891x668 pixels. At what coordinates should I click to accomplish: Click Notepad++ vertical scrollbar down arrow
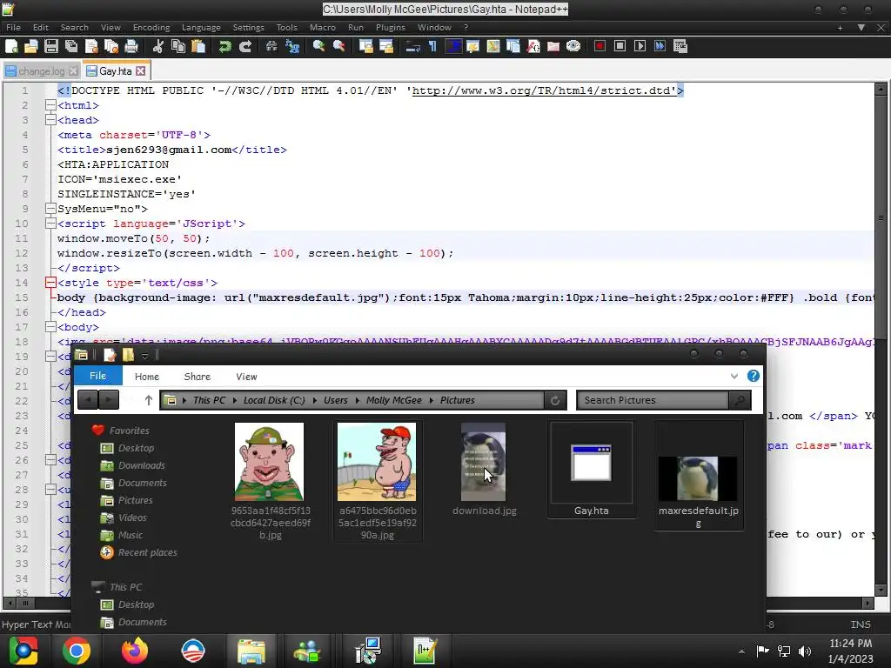click(x=881, y=591)
